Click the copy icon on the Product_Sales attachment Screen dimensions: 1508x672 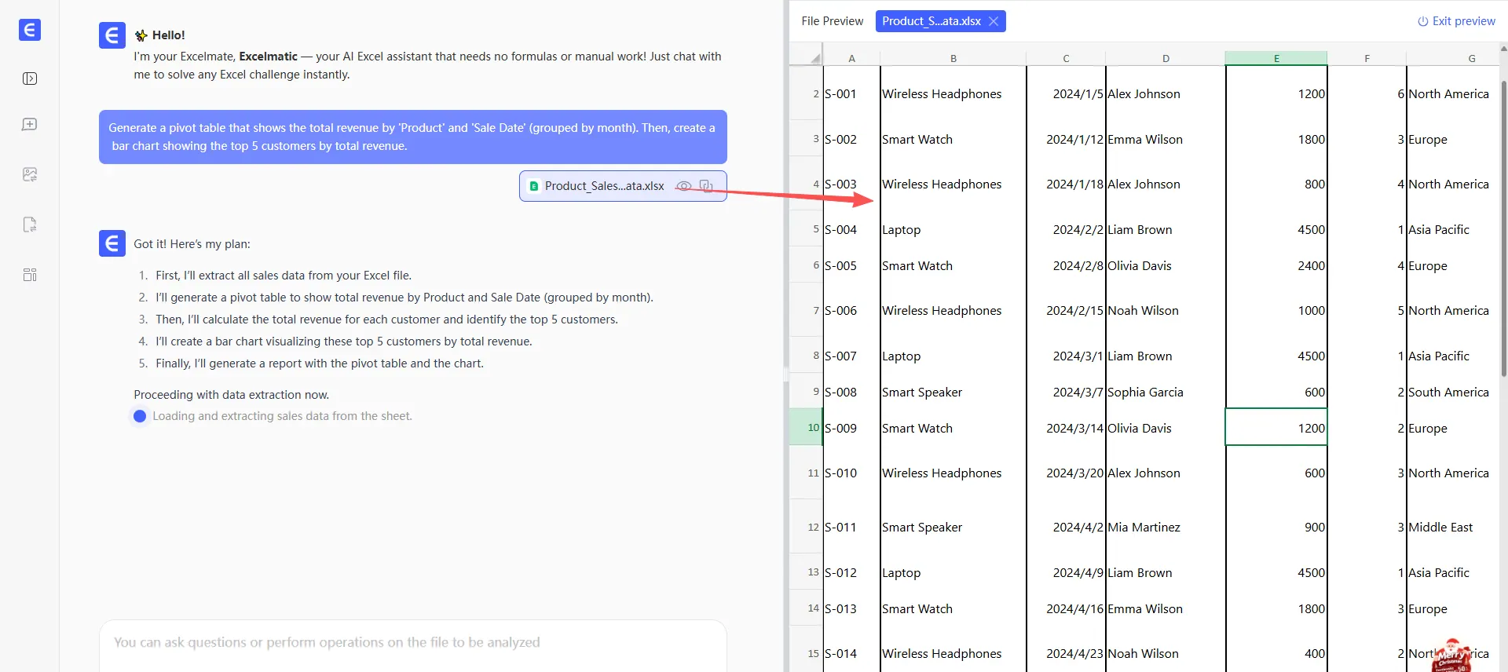pyautogui.click(x=706, y=186)
